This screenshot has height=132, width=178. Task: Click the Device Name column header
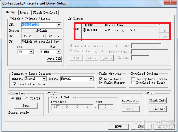pyautogui.click(x=121, y=25)
